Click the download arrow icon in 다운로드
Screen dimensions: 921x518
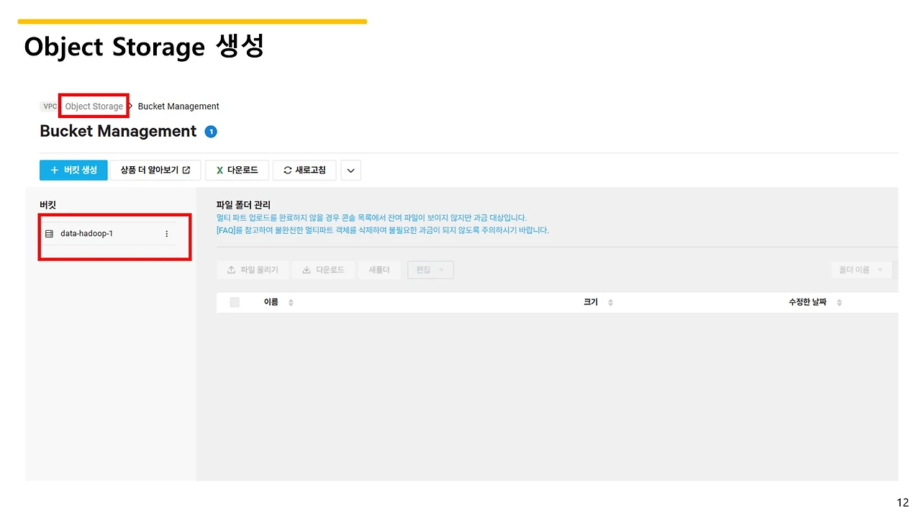pos(307,269)
